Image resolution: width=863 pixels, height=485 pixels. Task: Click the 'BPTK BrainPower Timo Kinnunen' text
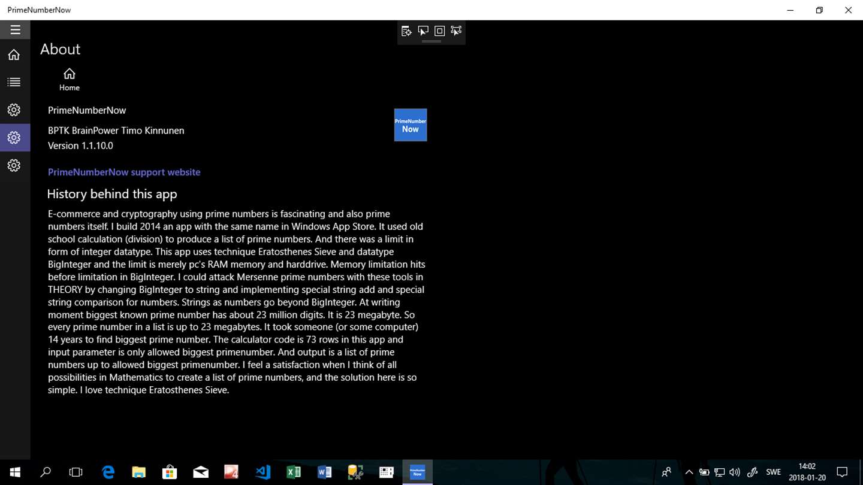pyautogui.click(x=116, y=131)
